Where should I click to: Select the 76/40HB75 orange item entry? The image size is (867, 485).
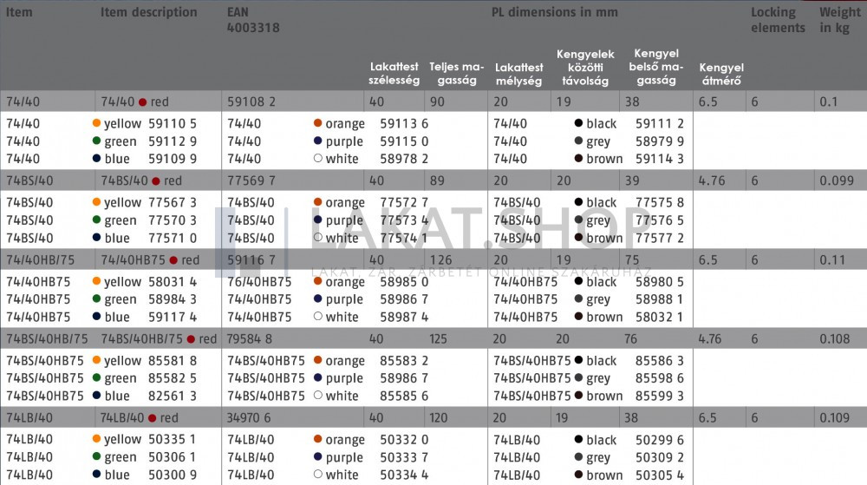pyautogui.click(x=259, y=282)
